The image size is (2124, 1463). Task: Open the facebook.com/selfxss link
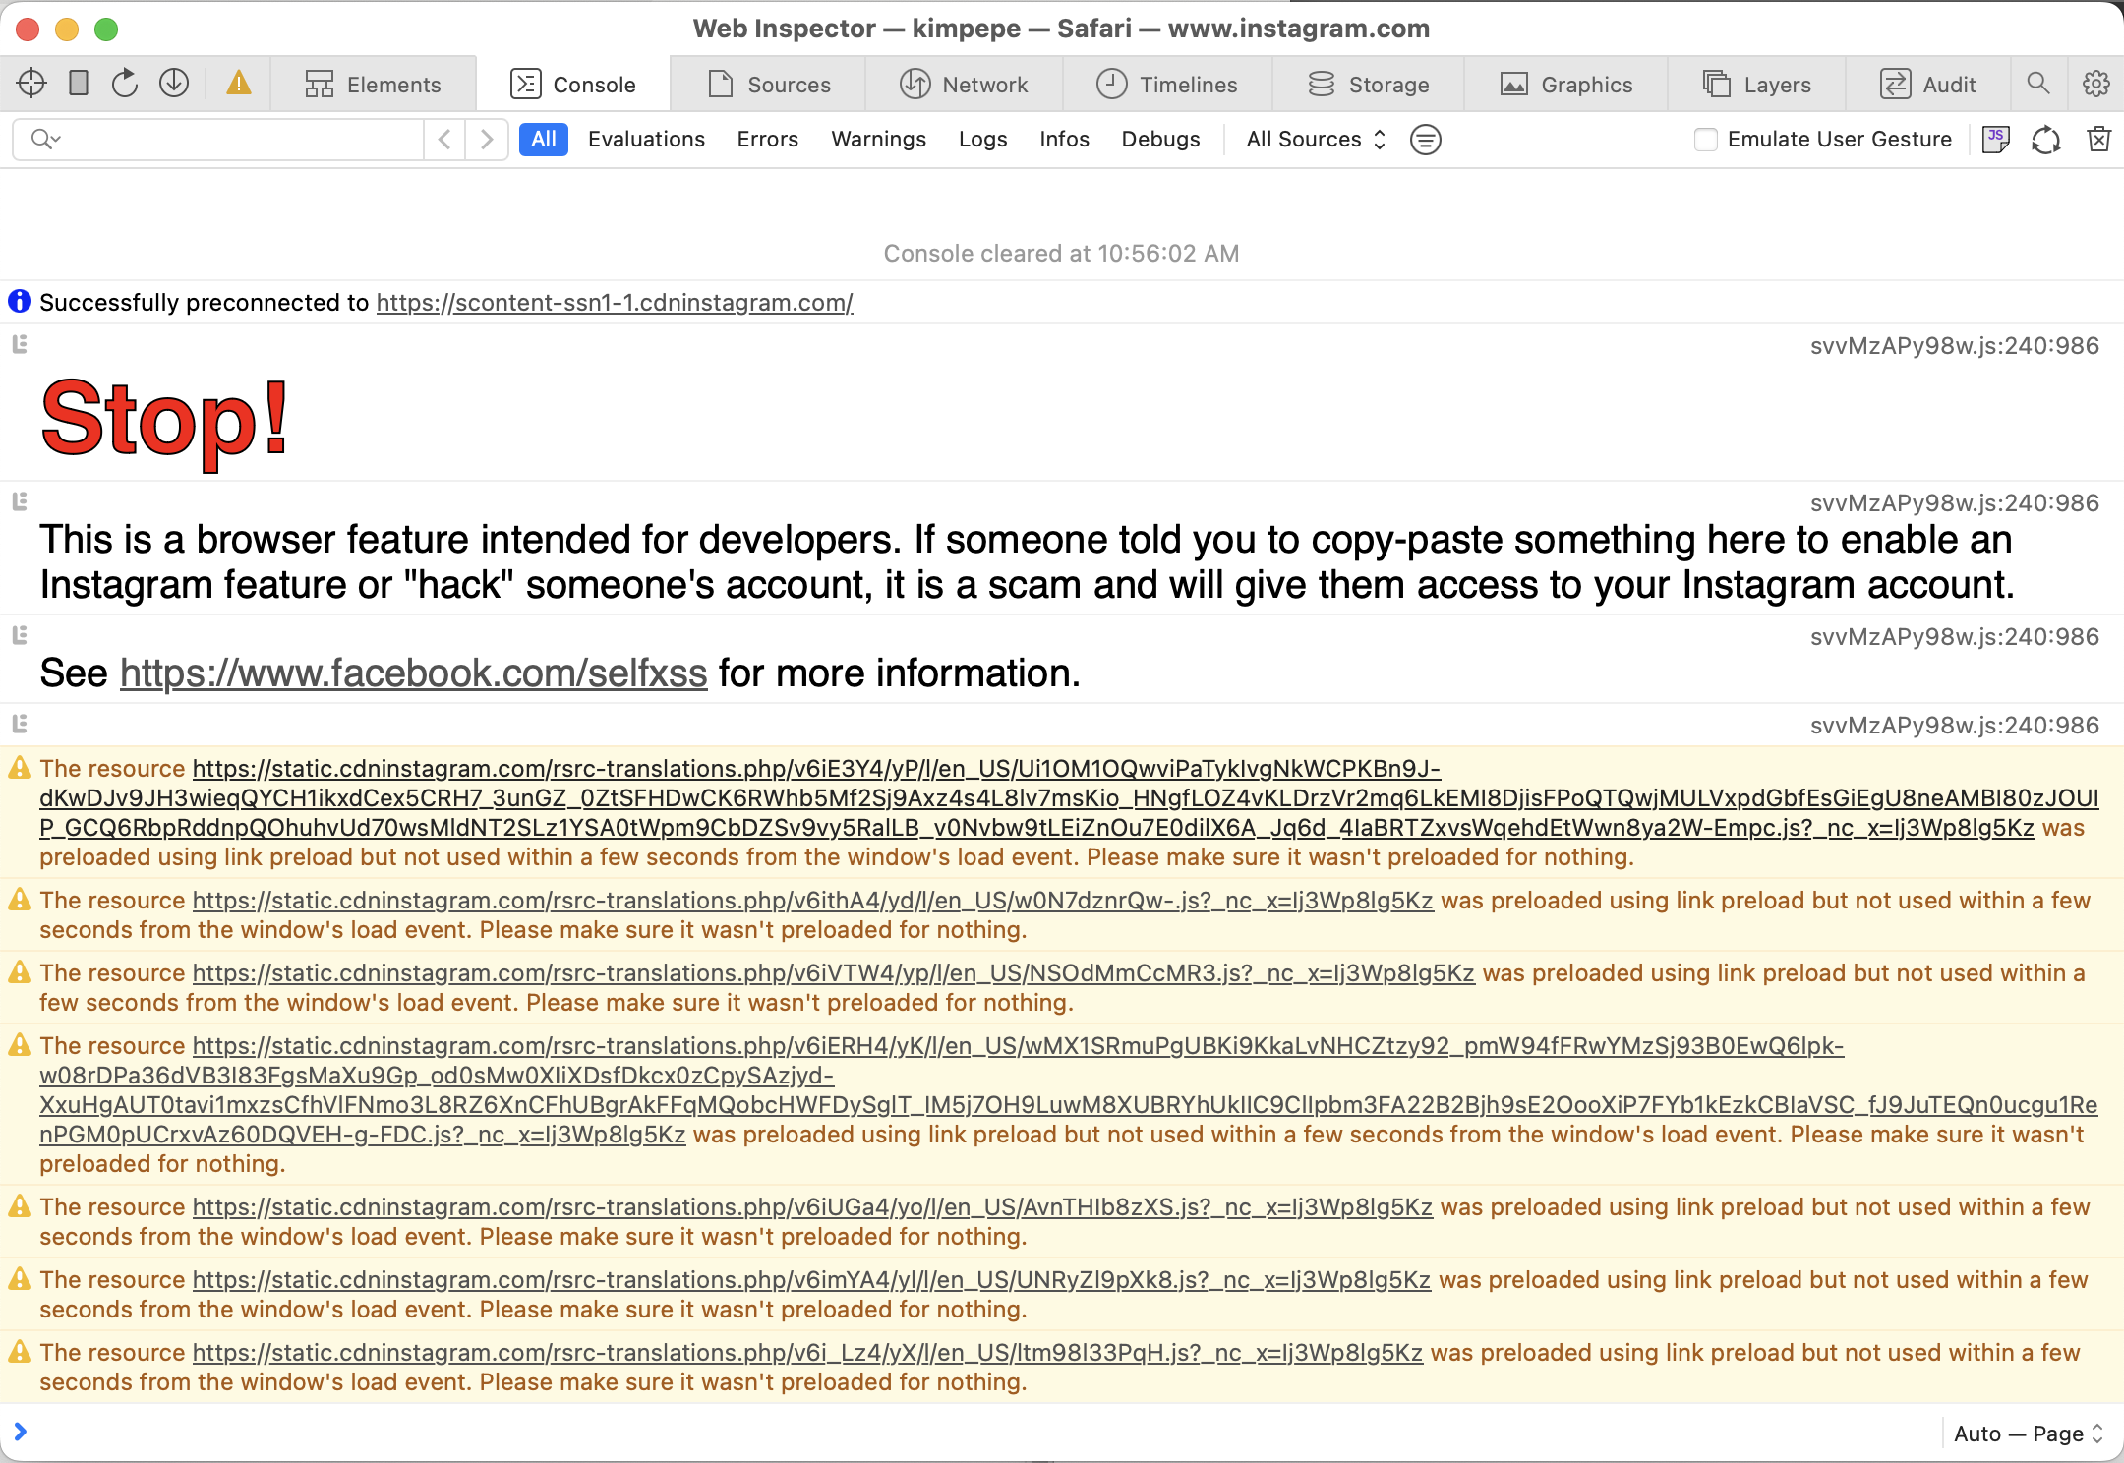[x=413, y=673]
